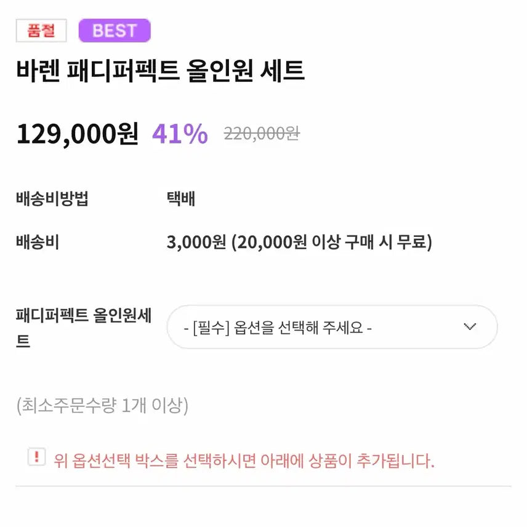Image resolution: width=527 pixels, height=527 pixels.
Task: Click the purple BEST badge
Action: (x=115, y=31)
